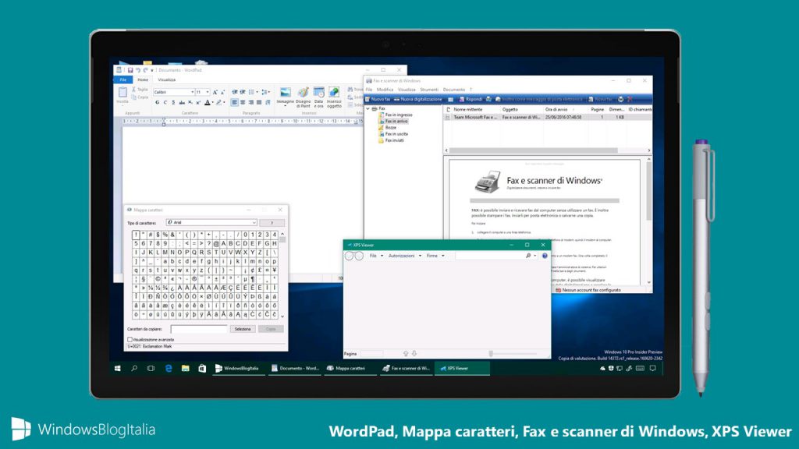Screen dimensions: 799x449
Task: Click the search magnifier in XPS Viewer
Action: (528, 256)
